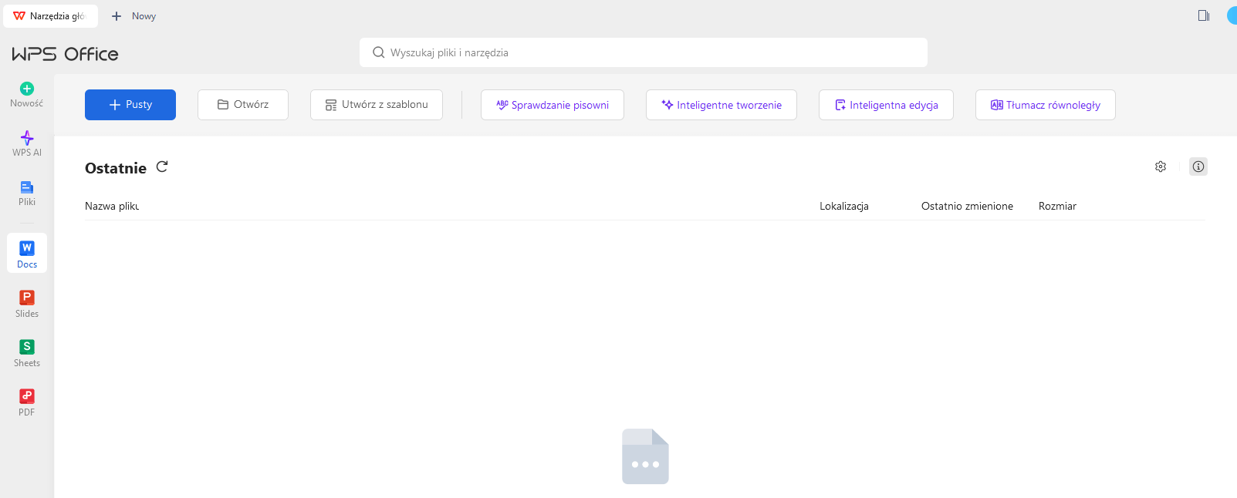Screen dimensions: 1237x498
Task: Open PDF tools in sidebar
Action: (x=27, y=402)
